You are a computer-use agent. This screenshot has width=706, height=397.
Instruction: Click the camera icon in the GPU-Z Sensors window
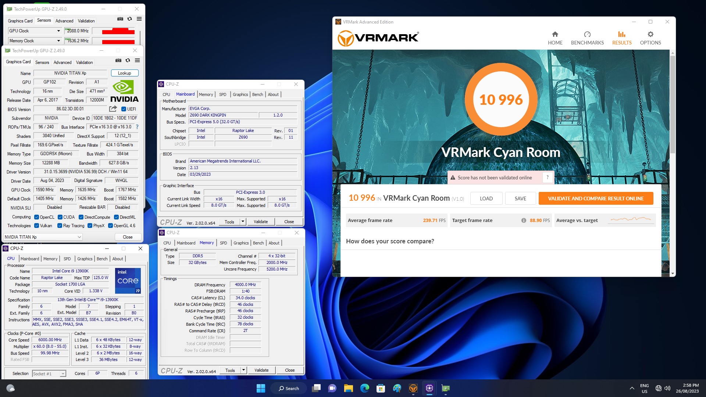(x=120, y=19)
